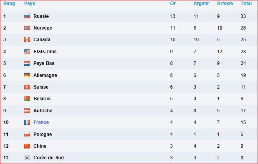258x164 pixels.
Task: Click the Norway flag icon
Action: [27, 28]
